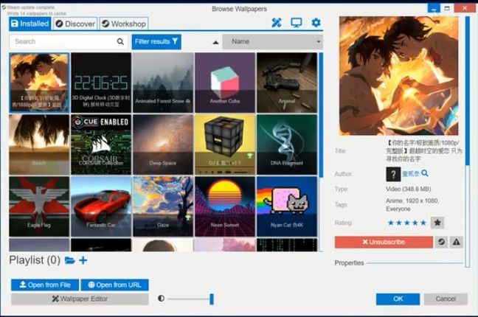Open playlist folder icon
The width and height of the screenshot is (478, 317).
coord(70,260)
